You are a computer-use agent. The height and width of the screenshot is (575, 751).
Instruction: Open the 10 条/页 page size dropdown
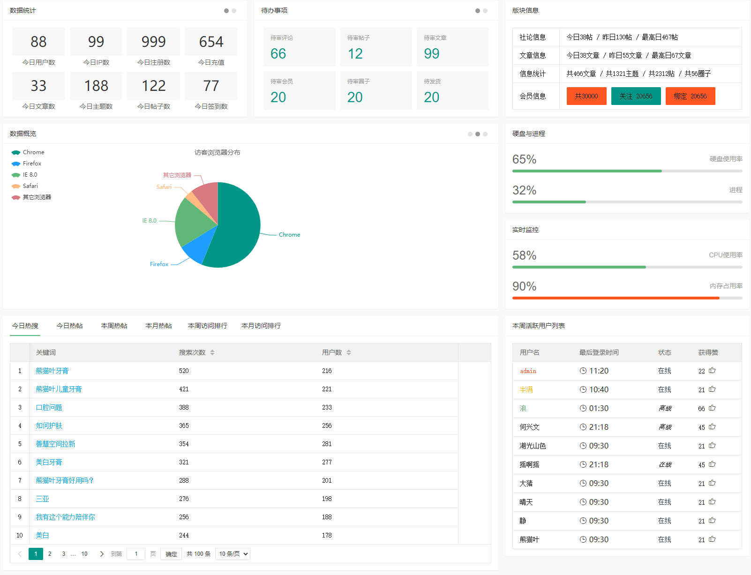tap(233, 554)
